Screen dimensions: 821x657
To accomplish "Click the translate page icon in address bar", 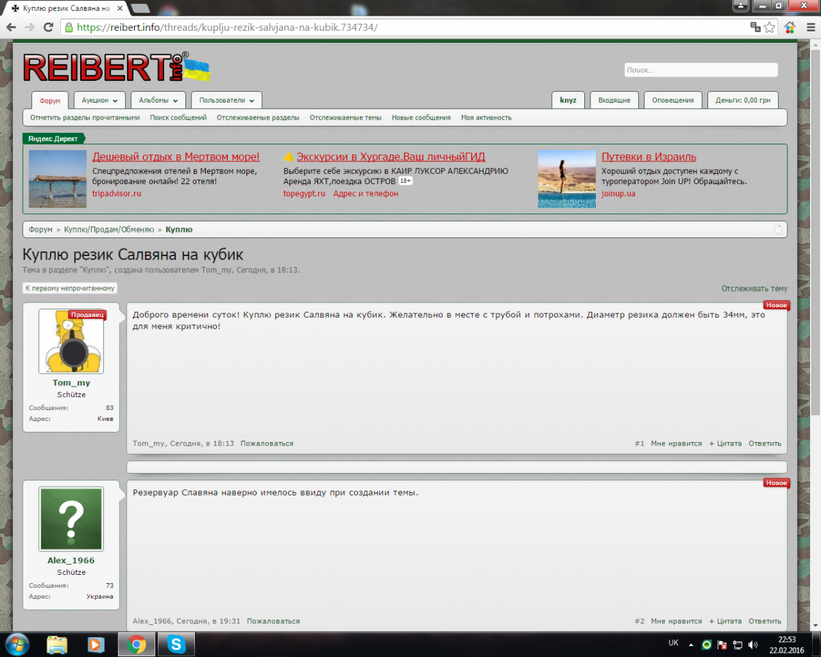I will 755,27.
